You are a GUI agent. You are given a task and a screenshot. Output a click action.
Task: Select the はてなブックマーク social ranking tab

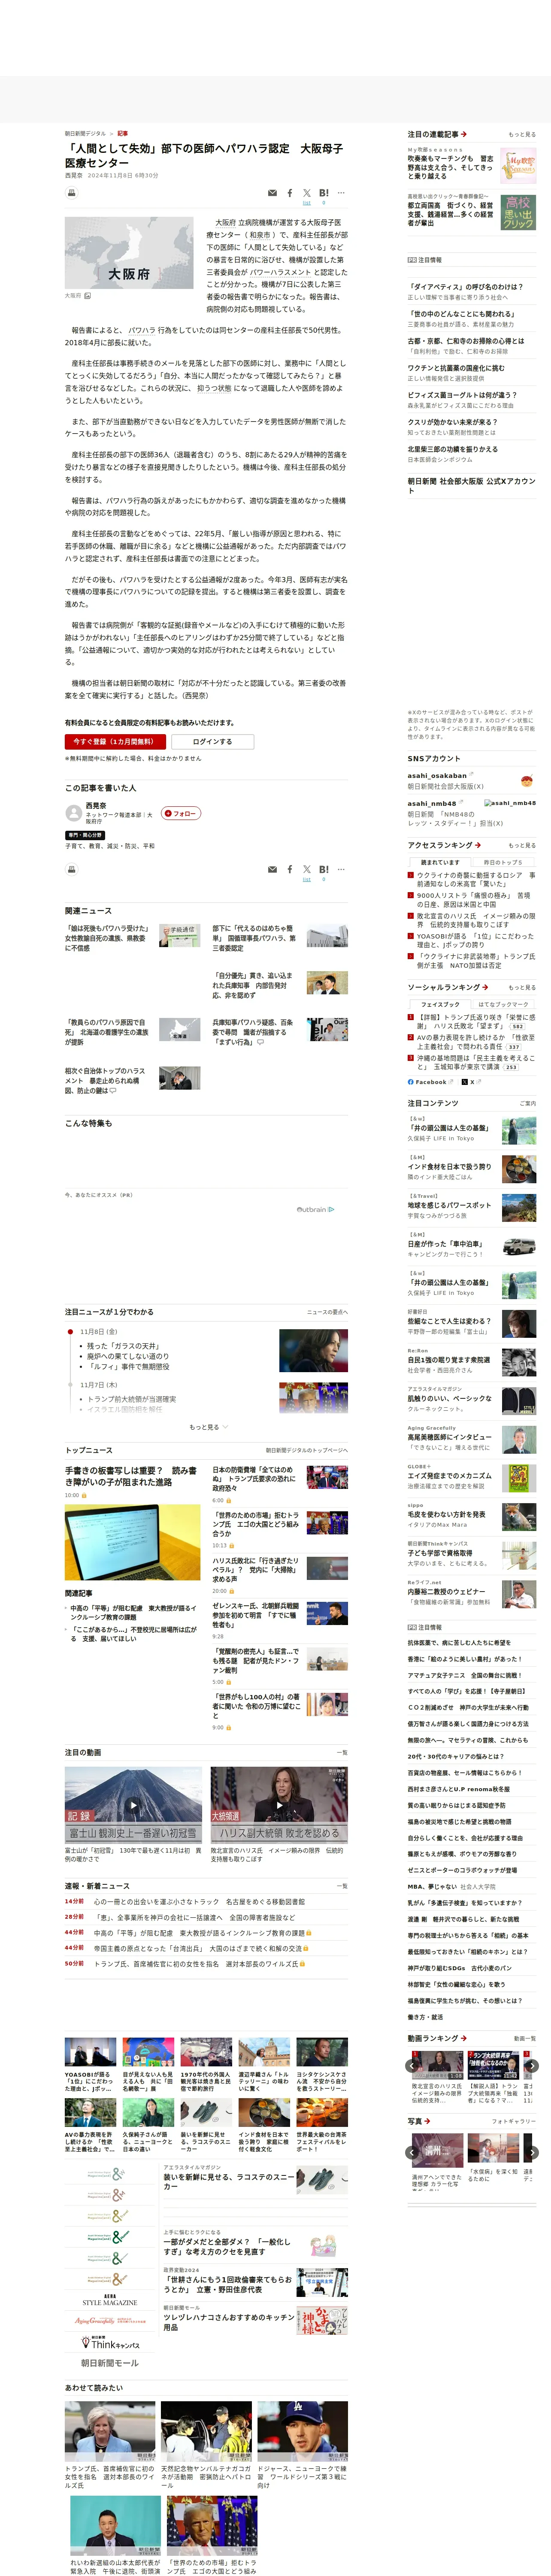tap(503, 1005)
